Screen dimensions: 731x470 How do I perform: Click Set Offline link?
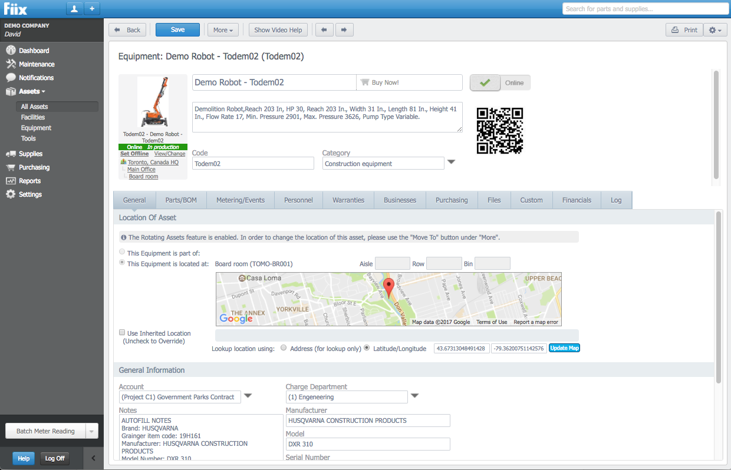pyautogui.click(x=134, y=154)
